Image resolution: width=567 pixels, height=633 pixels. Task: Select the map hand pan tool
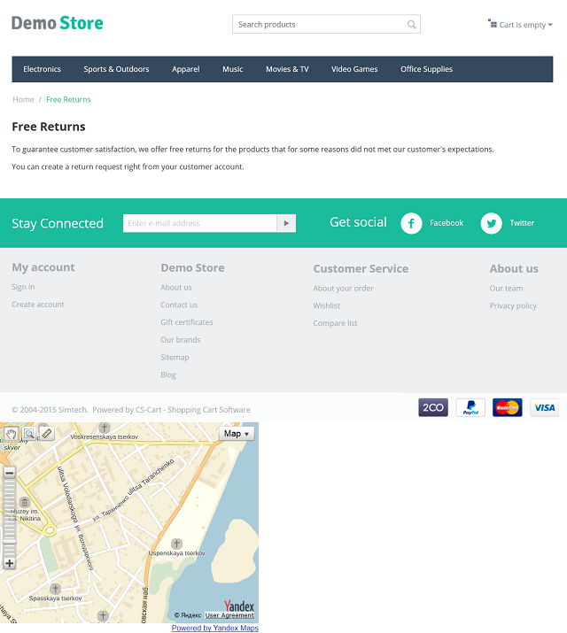point(11,434)
